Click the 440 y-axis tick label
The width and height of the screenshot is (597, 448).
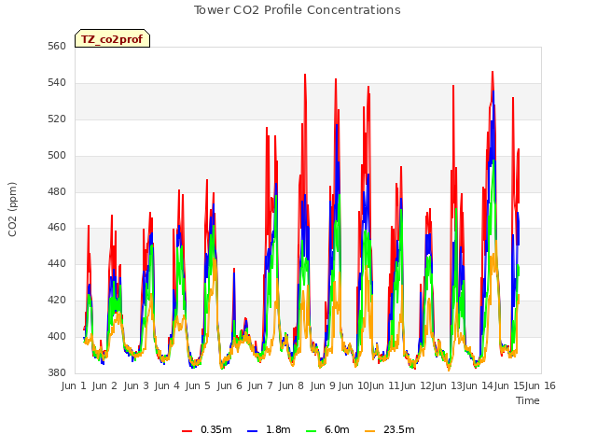tap(57, 263)
